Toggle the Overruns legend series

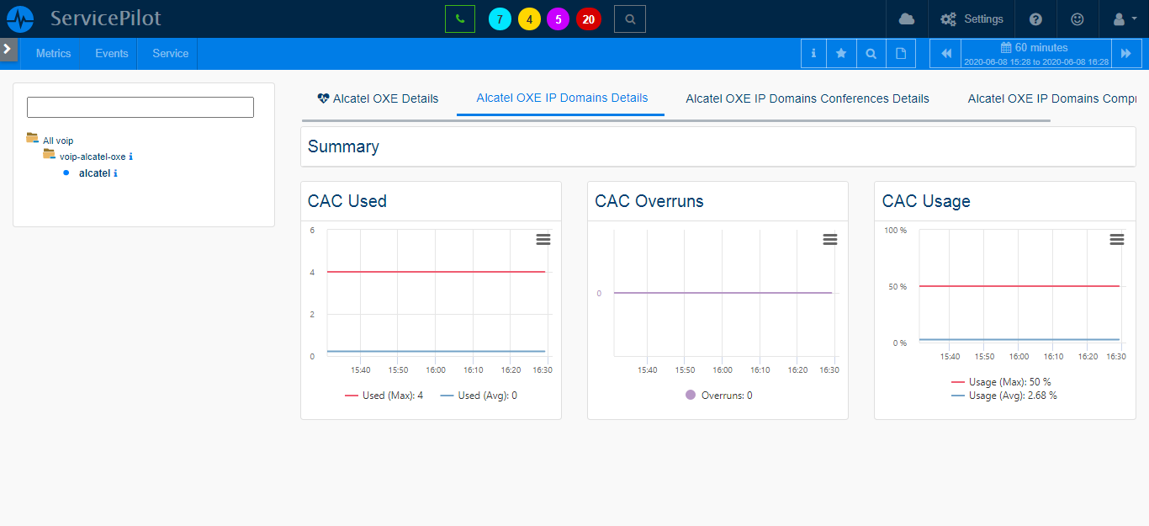tap(719, 396)
